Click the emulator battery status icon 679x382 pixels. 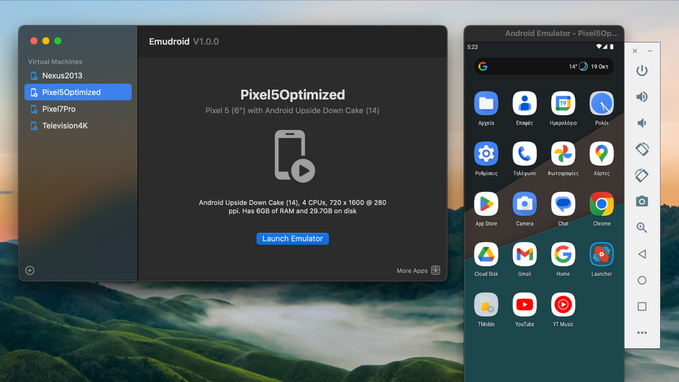(x=611, y=47)
